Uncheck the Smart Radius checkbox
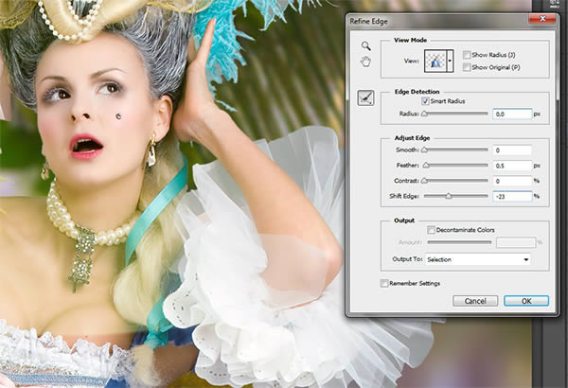568x388 pixels. click(425, 101)
